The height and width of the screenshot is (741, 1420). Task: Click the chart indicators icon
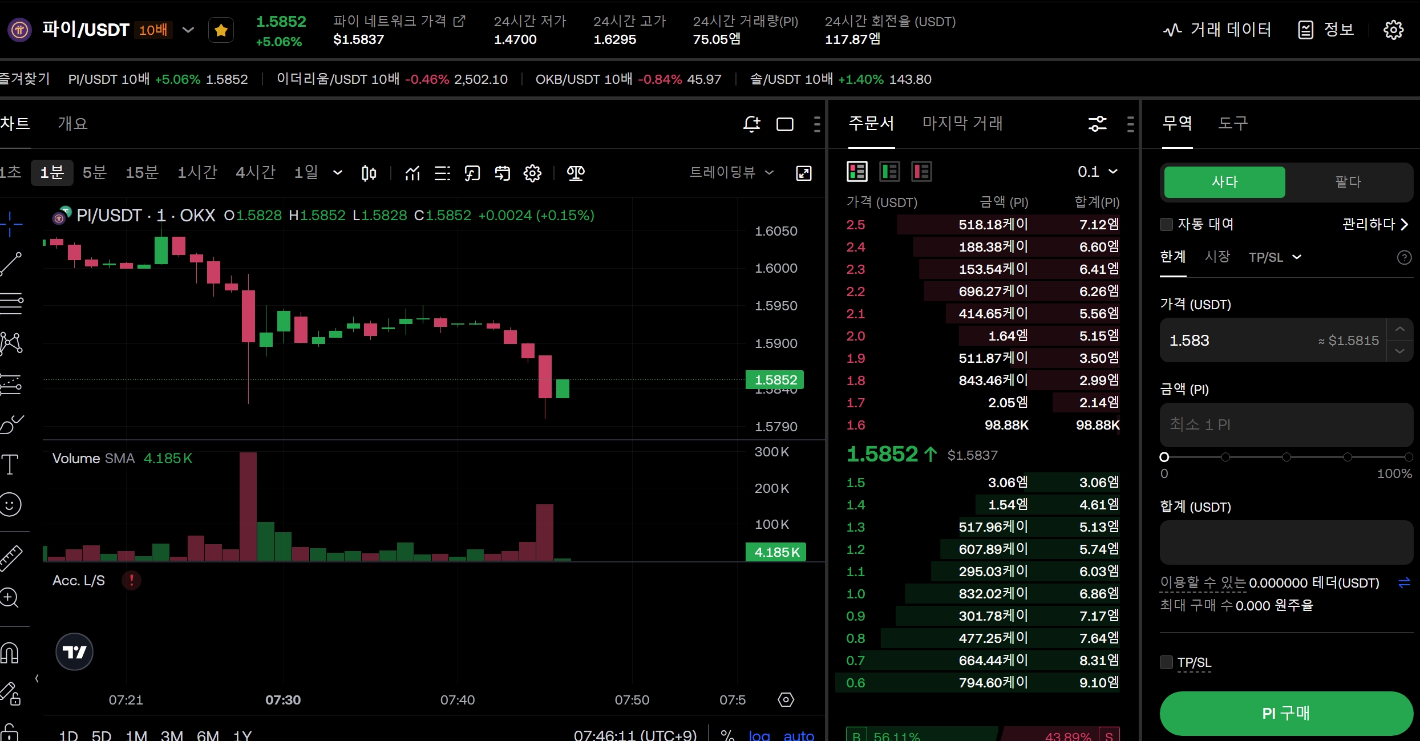click(412, 173)
